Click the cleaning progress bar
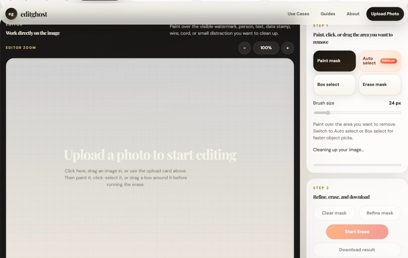408x258 pixels. [357, 165]
